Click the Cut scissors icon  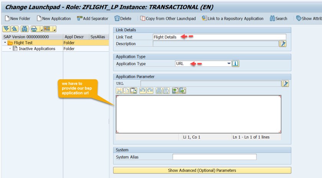tap(119, 90)
